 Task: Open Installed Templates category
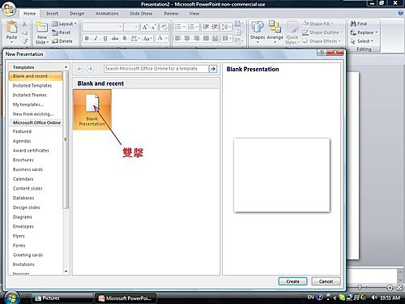pos(32,86)
